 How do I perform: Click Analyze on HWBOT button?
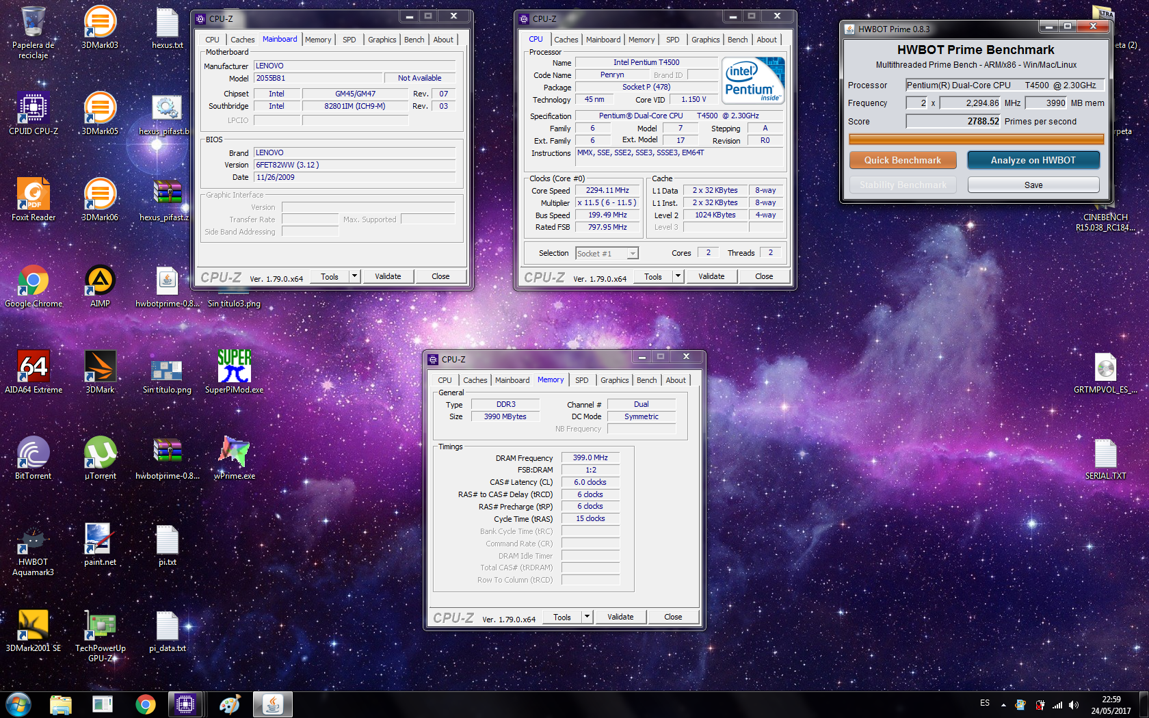click(x=1033, y=160)
